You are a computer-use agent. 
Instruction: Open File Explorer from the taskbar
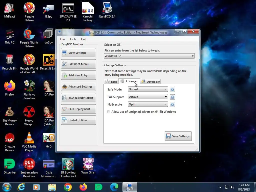[x=52, y=187]
